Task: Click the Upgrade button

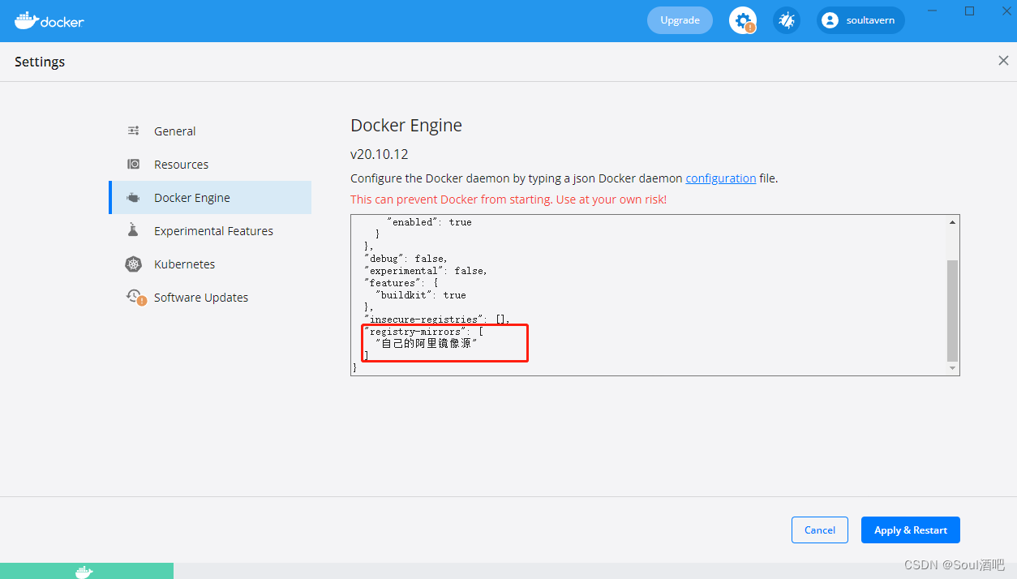Action: [680, 20]
